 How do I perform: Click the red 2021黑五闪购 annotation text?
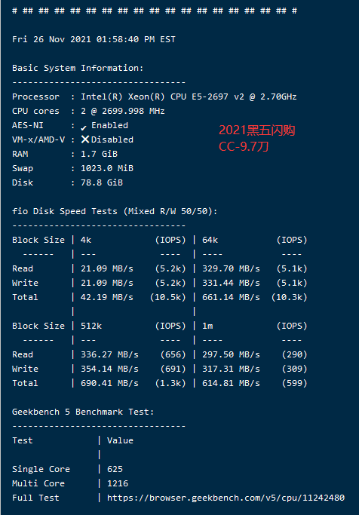pos(257,130)
